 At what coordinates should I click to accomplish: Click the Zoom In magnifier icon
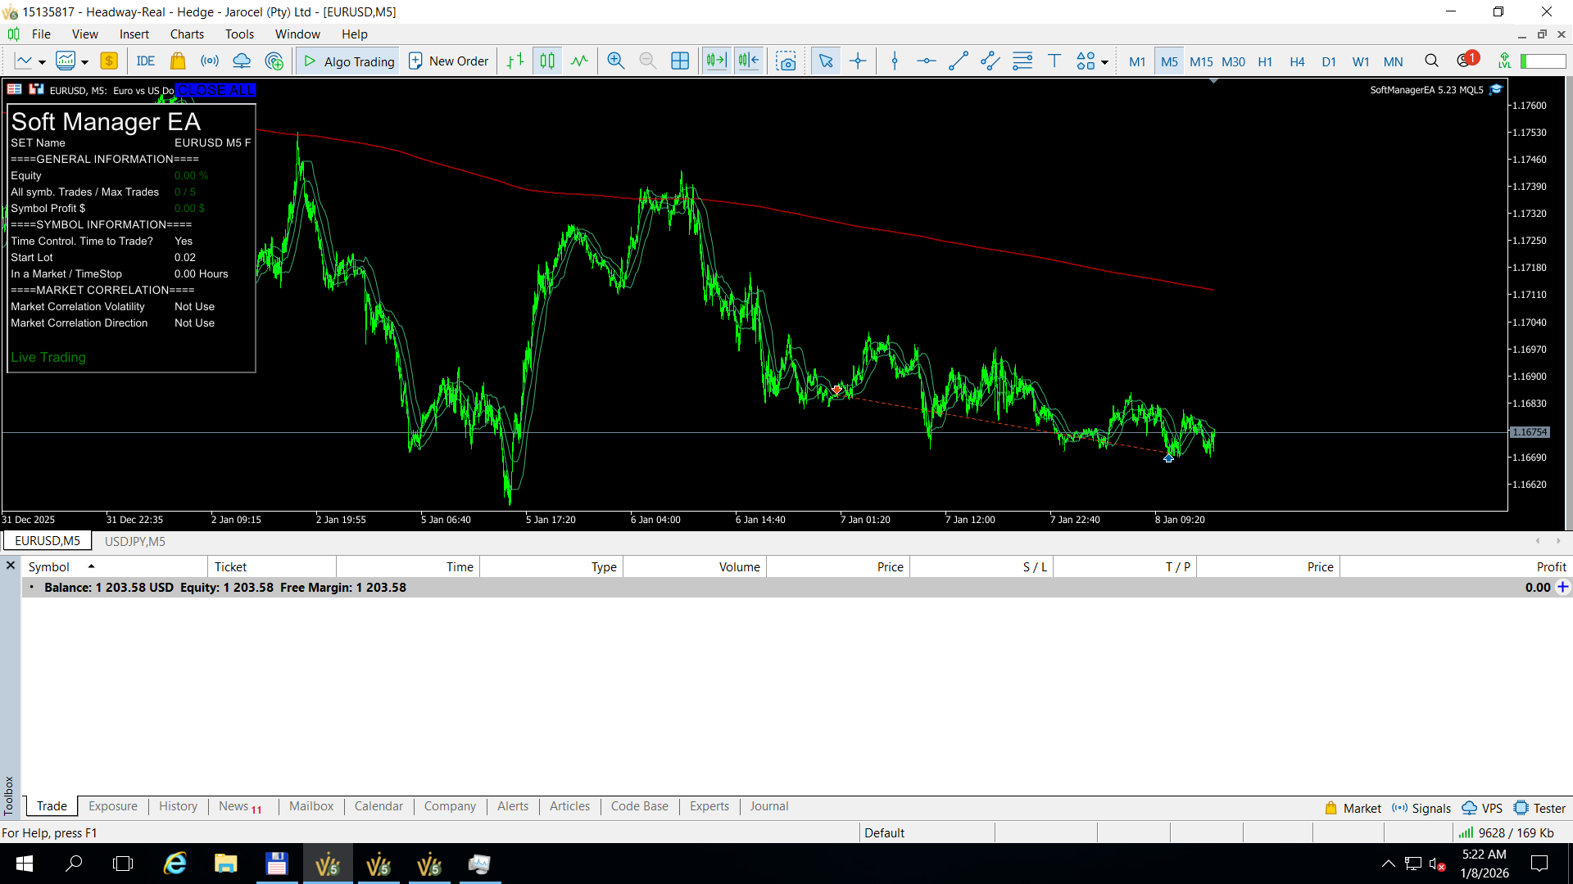click(615, 61)
